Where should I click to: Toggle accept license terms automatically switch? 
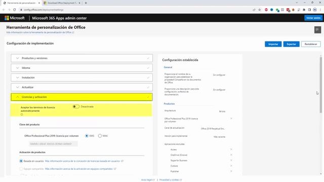[76, 107]
